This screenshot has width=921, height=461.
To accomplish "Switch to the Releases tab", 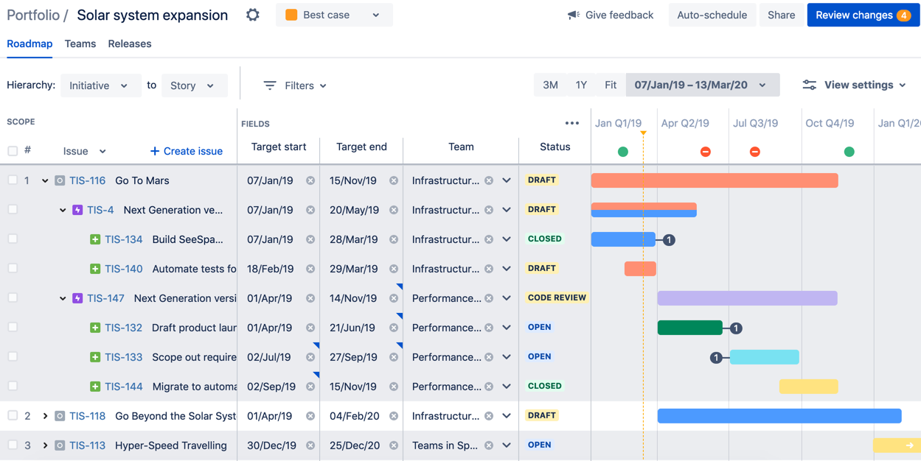I will pyautogui.click(x=129, y=43).
